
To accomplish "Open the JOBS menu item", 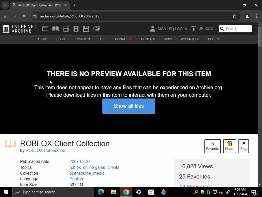I will (x=168, y=39).
